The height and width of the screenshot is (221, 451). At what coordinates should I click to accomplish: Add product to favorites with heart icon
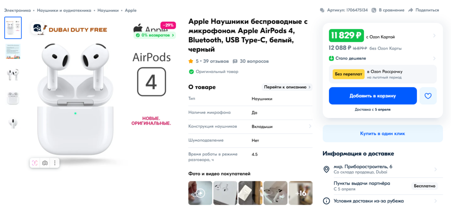pyautogui.click(x=428, y=96)
